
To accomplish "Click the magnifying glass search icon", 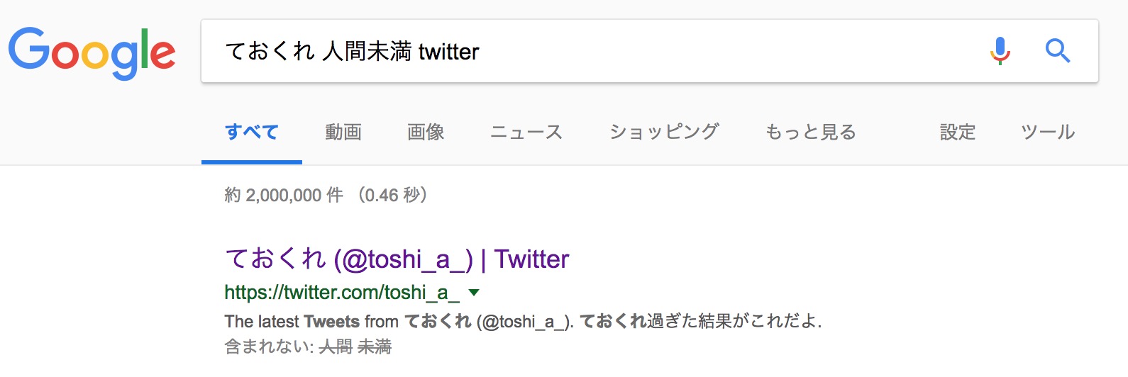I will point(1057,51).
